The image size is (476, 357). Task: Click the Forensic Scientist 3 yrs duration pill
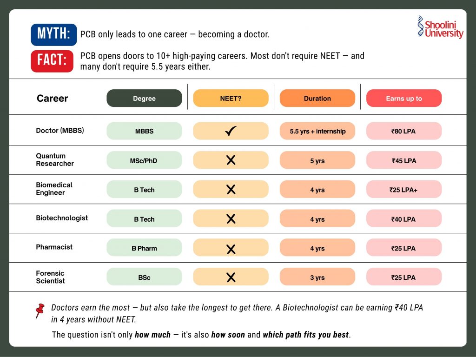click(317, 277)
